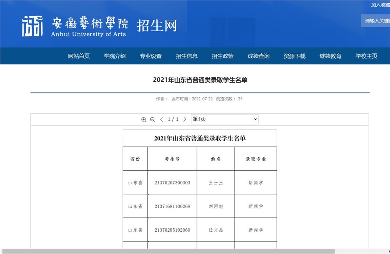Click the name 王士玉
The image size is (390, 254).
pos(216,183)
